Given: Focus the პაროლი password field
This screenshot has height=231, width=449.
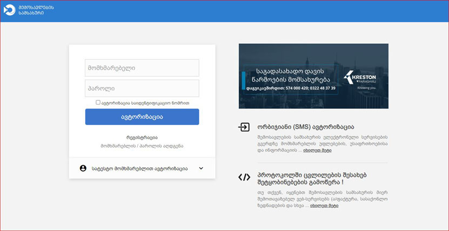Looking at the screenshot, I should [142, 88].
